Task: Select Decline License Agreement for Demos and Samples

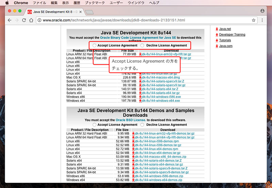Action: (142, 125)
